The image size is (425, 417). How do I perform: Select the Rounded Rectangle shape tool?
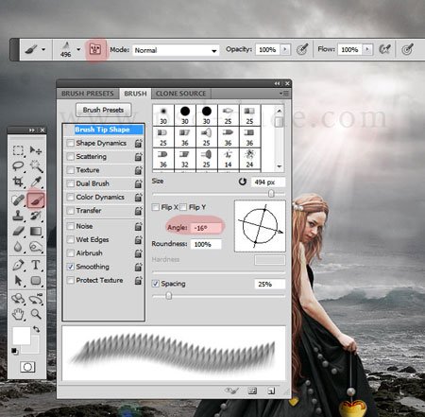click(36, 280)
